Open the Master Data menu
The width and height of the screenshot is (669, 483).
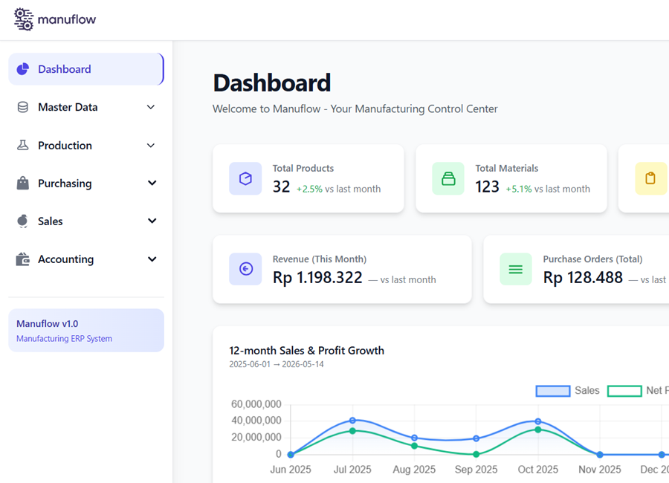point(86,107)
